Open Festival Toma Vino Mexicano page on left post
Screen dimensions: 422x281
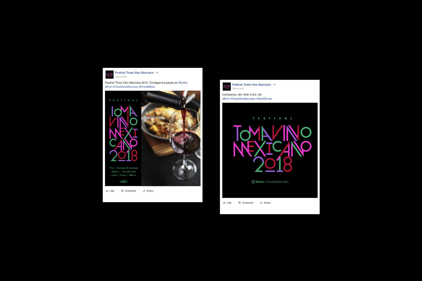(x=134, y=73)
